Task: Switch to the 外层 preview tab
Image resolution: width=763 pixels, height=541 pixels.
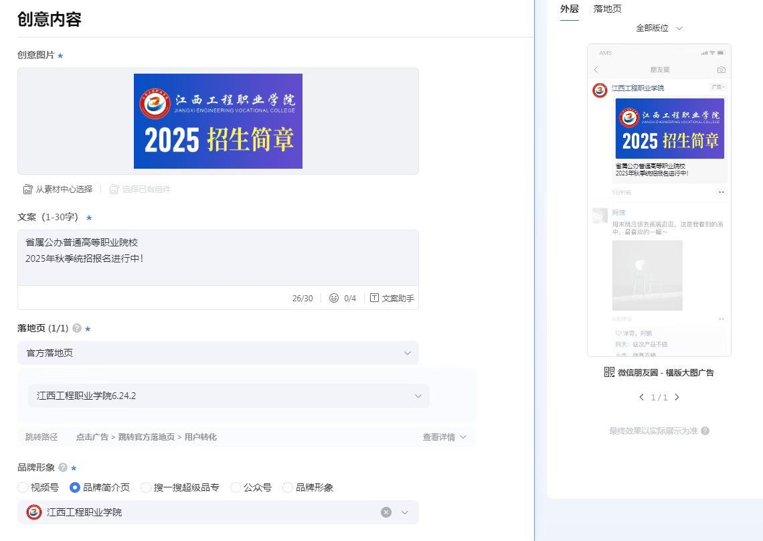Action: 570,9
